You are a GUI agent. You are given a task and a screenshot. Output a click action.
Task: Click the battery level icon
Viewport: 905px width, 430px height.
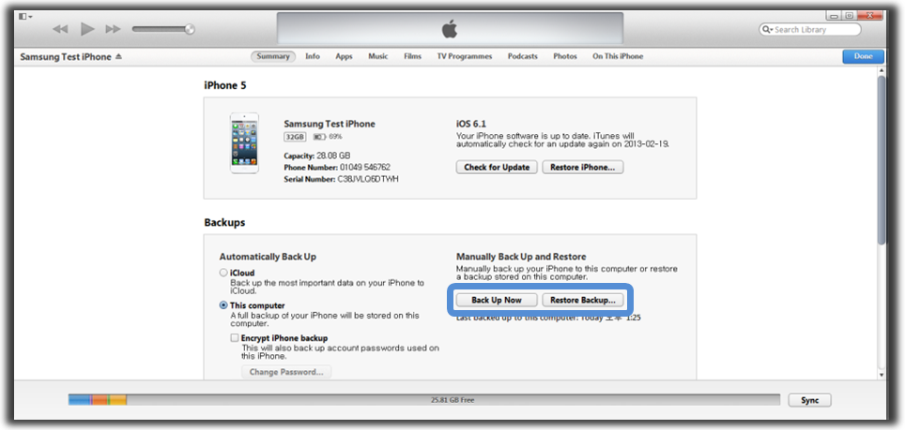tap(320, 137)
